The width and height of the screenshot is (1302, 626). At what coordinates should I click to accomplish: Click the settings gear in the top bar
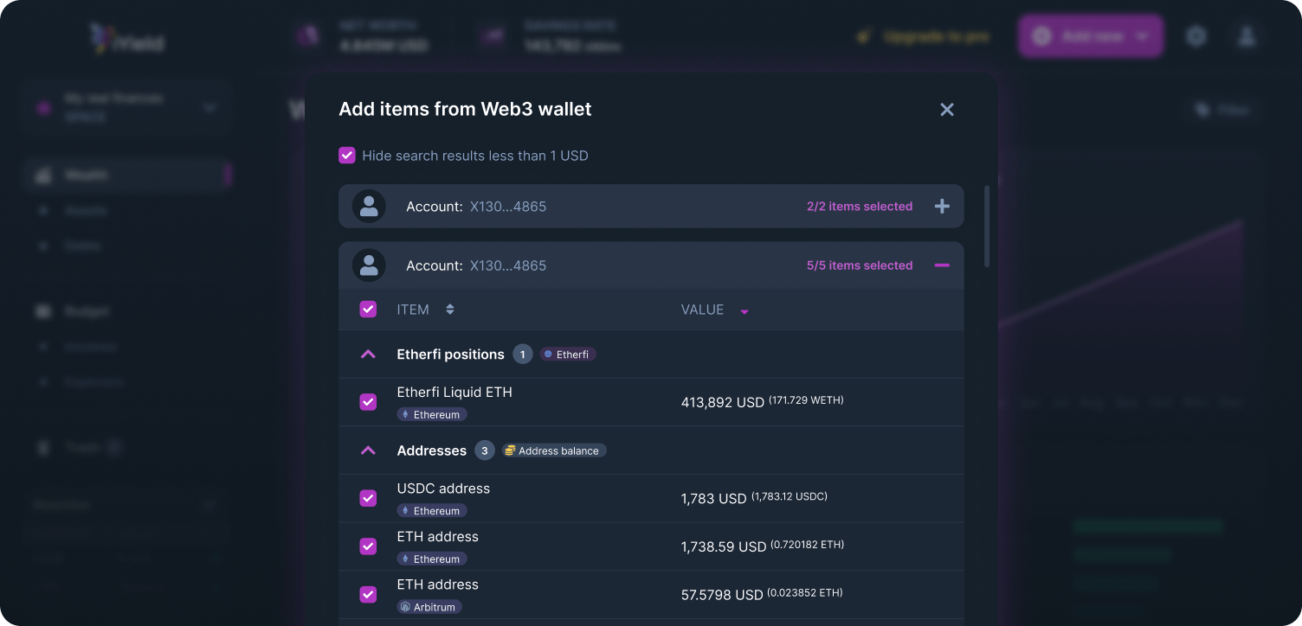(1196, 35)
